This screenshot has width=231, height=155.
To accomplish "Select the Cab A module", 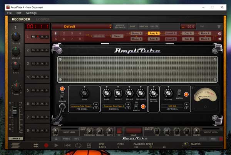I will [188, 33].
